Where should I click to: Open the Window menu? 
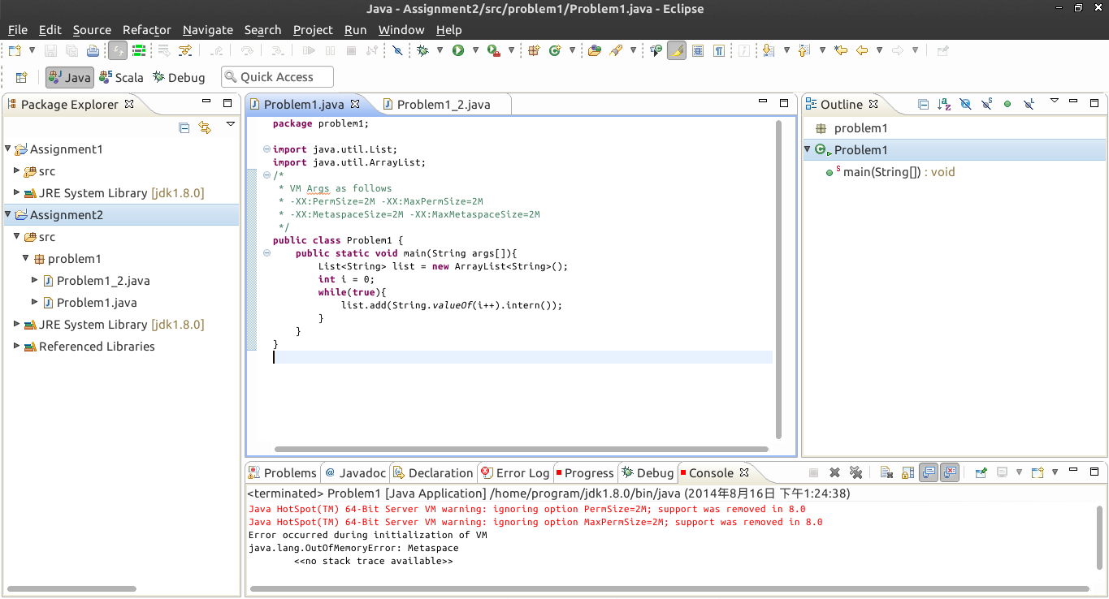pos(401,30)
